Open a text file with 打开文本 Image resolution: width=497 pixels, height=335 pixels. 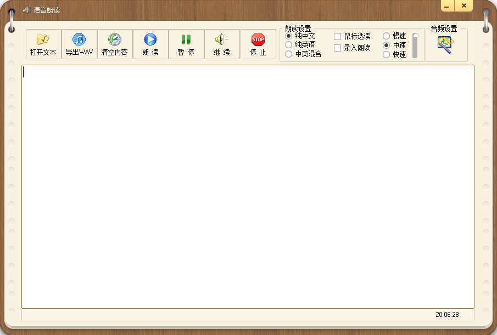43,44
